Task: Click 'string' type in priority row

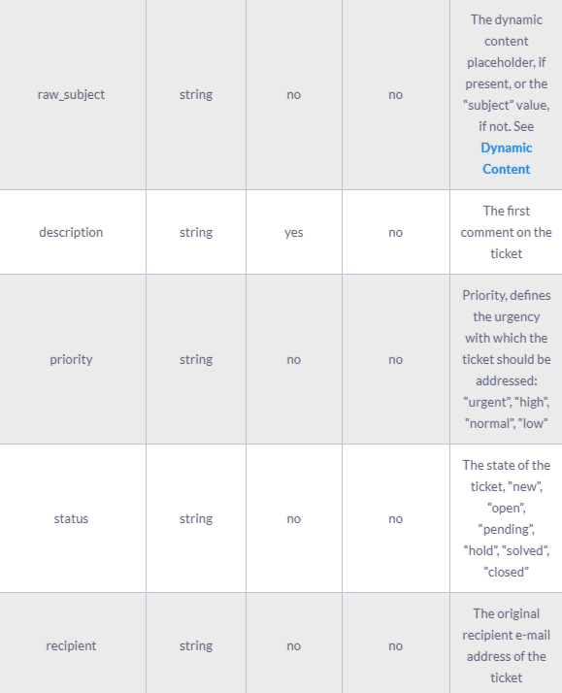Action: (x=196, y=360)
